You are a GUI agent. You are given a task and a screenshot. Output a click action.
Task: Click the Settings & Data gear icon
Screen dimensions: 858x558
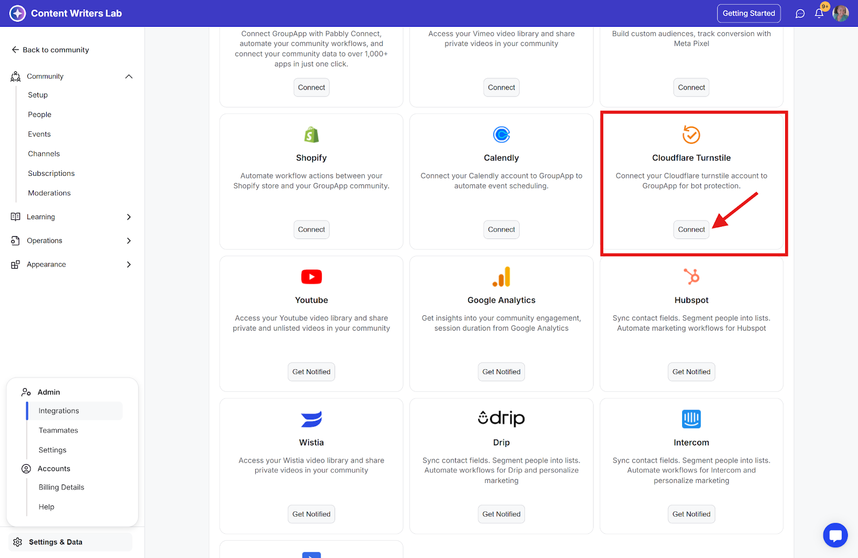coord(18,542)
